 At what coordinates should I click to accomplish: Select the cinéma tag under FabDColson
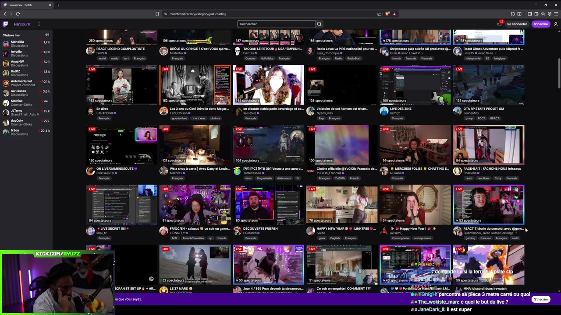click(x=215, y=119)
